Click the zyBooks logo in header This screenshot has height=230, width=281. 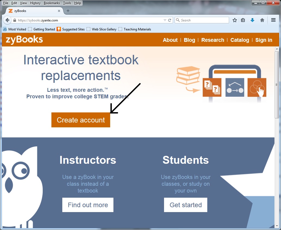click(x=24, y=40)
